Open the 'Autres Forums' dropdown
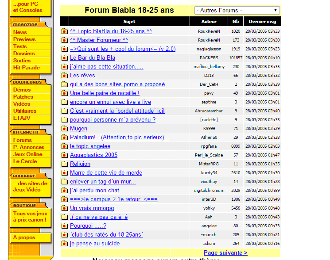The image size is (330, 260). 237,10
